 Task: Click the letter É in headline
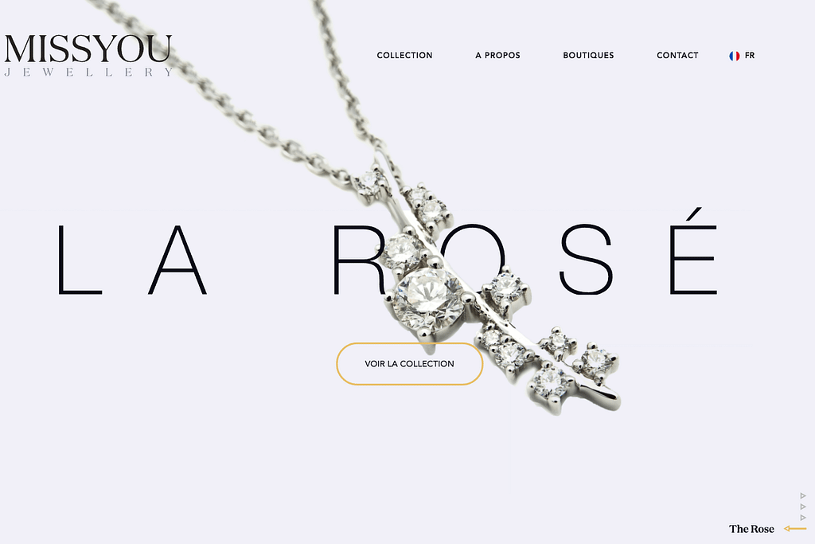693,251
